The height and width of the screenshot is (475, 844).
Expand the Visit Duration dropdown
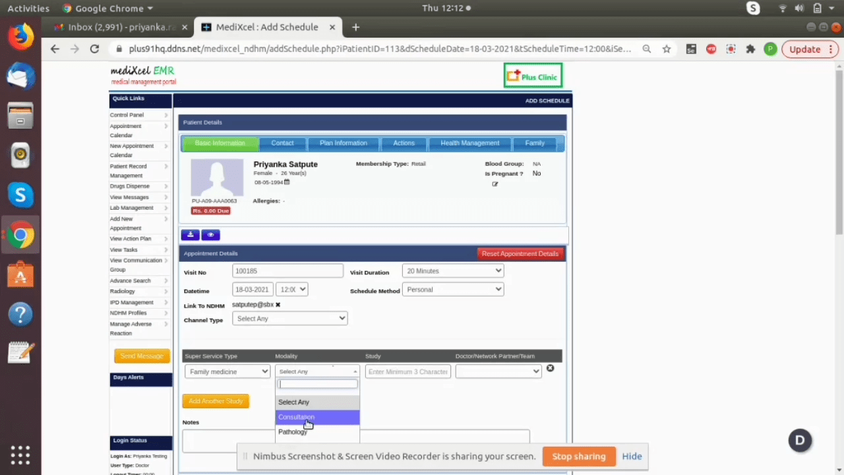453,271
